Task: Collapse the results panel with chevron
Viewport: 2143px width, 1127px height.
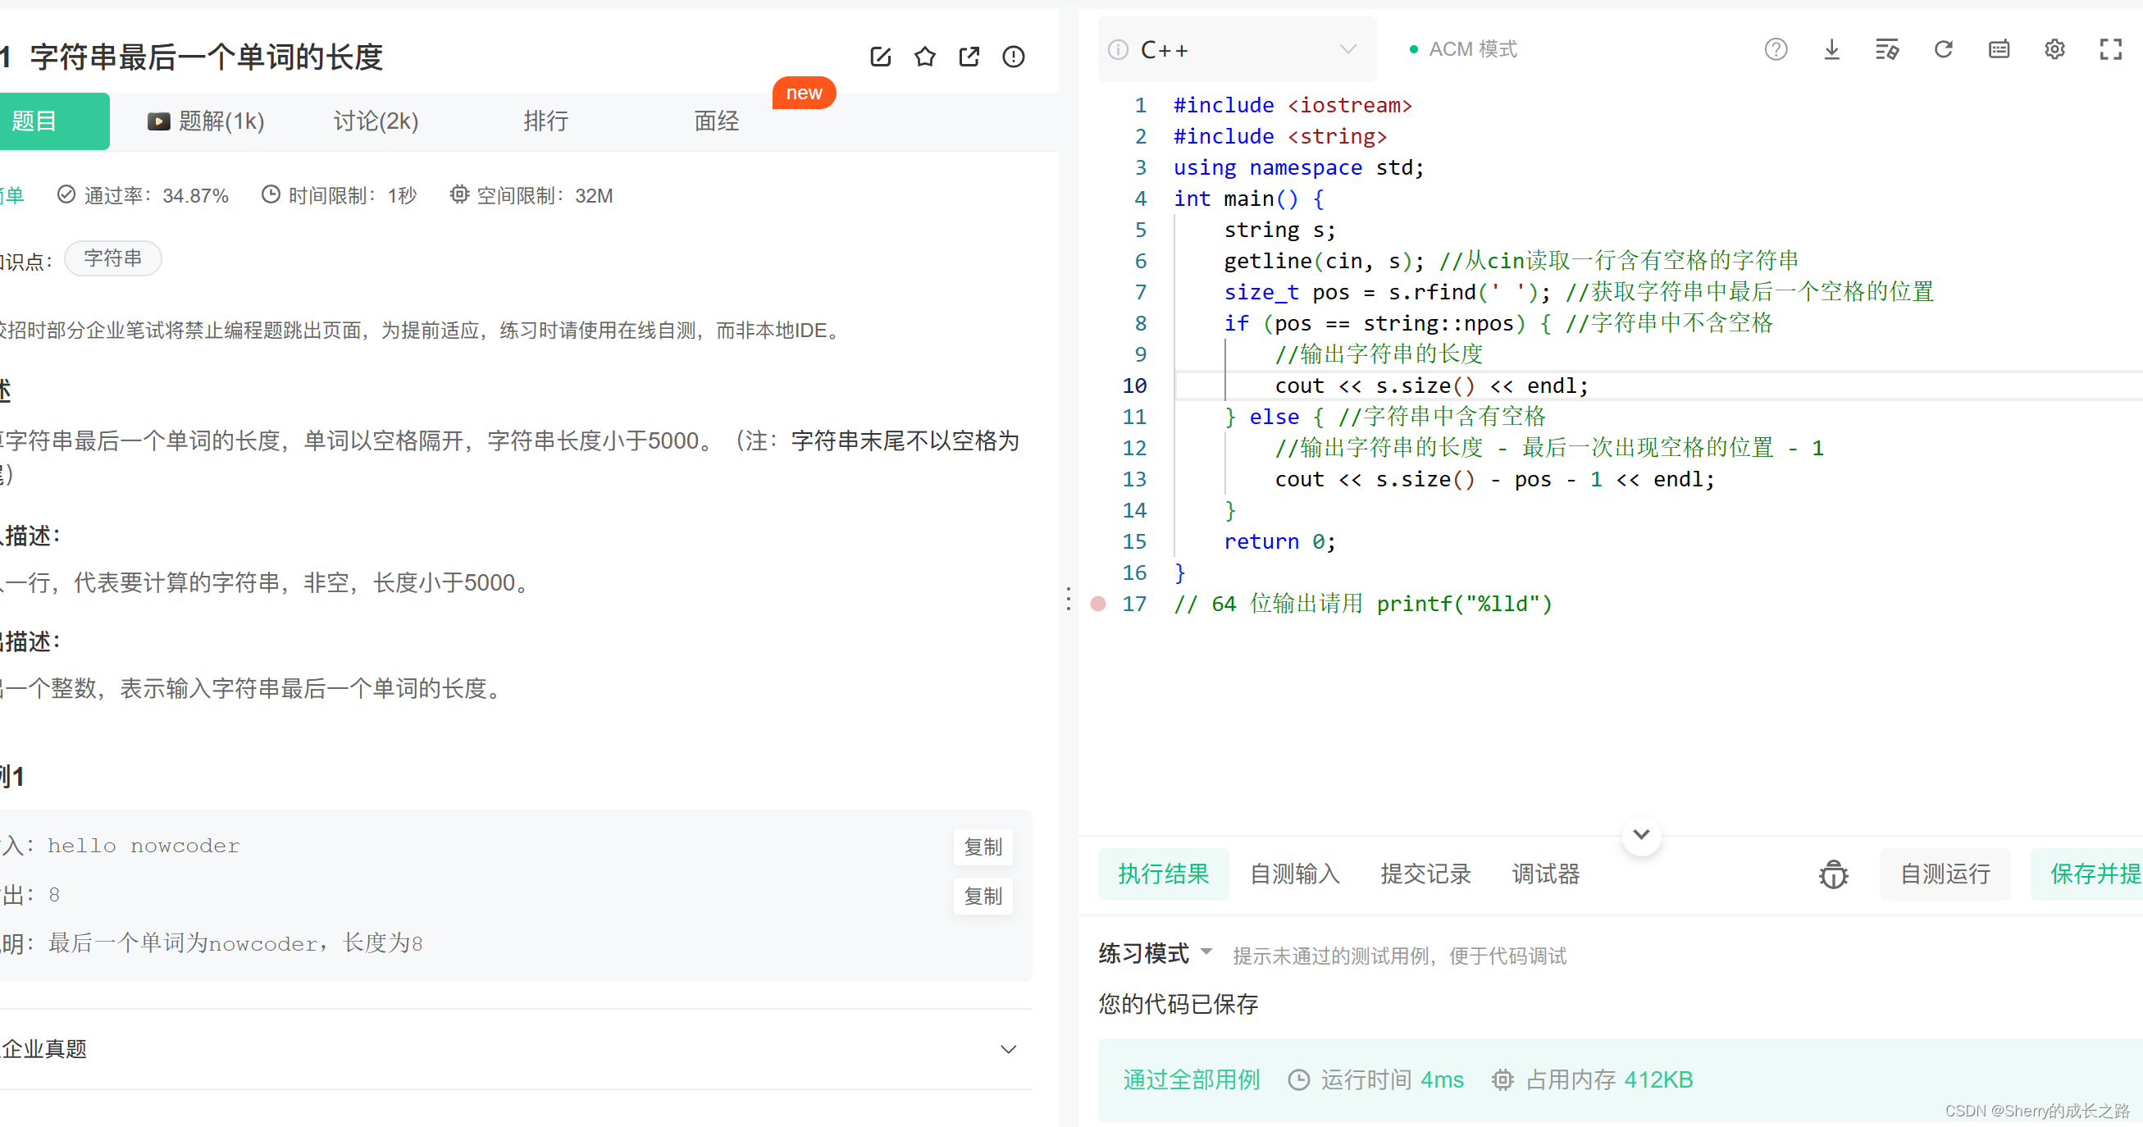Action: (x=1640, y=834)
